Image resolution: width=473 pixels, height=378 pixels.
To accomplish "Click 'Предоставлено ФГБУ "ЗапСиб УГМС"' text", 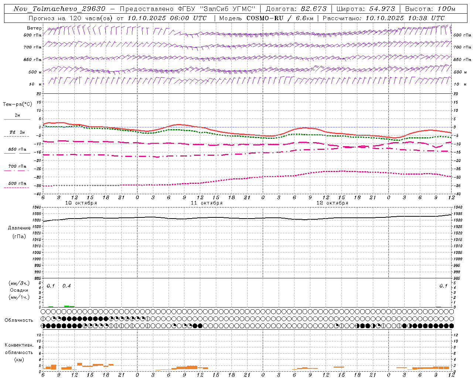I will point(188,9).
